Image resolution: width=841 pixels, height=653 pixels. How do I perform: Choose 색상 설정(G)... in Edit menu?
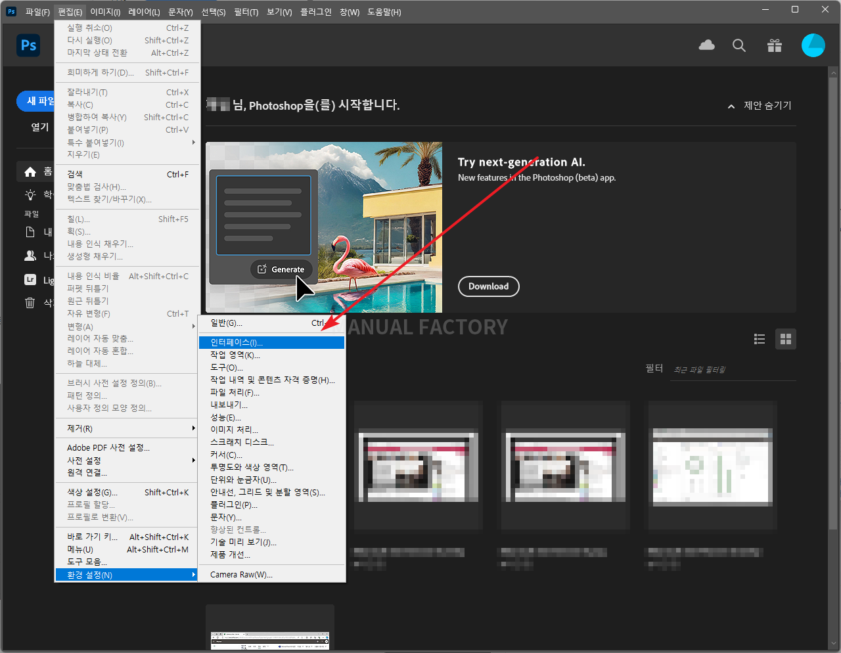tap(127, 492)
